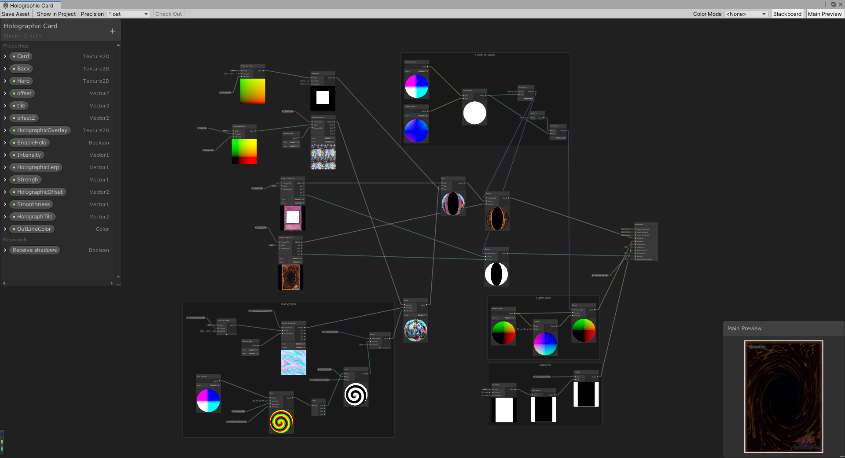Toggle the Main Preview button
Screen dimensions: 845x458
825,14
